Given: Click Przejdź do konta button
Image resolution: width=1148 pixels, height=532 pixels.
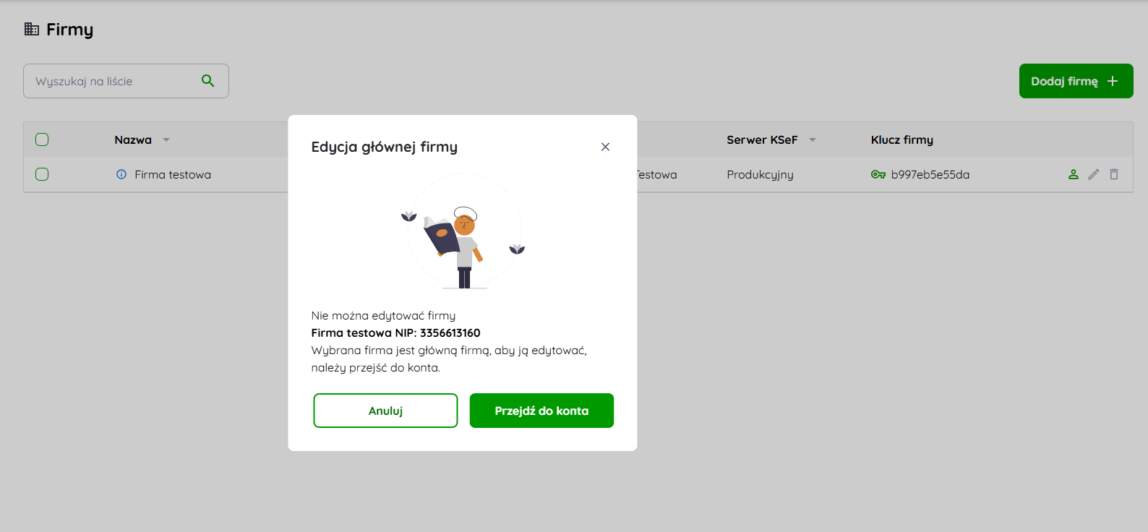Looking at the screenshot, I should click(x=541, y=411).
